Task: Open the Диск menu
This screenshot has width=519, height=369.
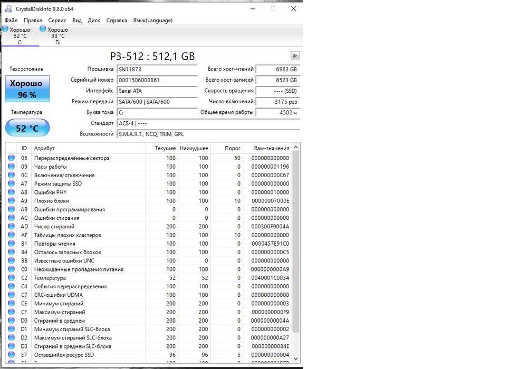Action: click(x=94, y=20)
